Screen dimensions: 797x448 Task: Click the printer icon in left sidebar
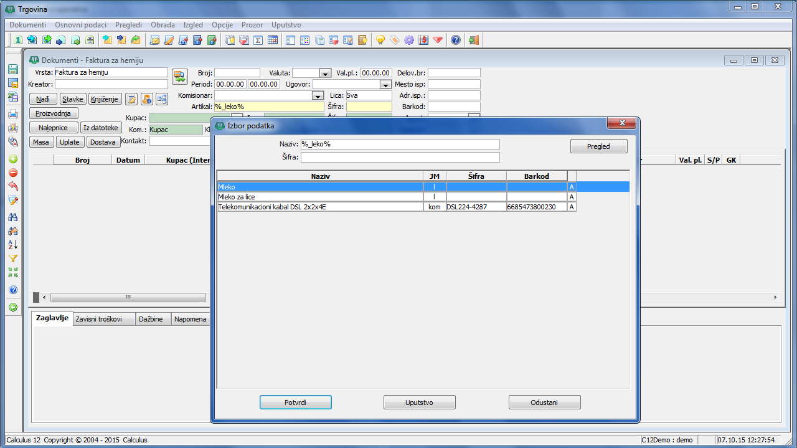pyautogui.click(x=12, y=113)
